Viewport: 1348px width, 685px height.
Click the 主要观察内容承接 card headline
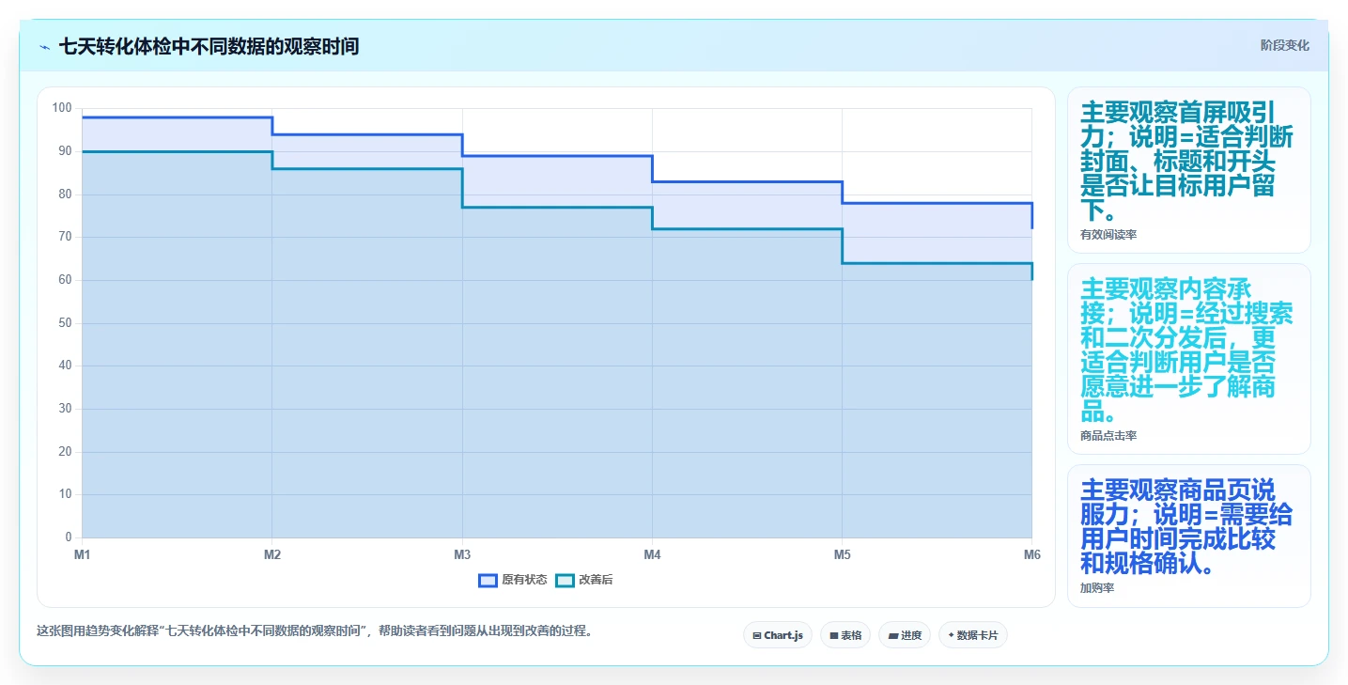pos(1187,350)
